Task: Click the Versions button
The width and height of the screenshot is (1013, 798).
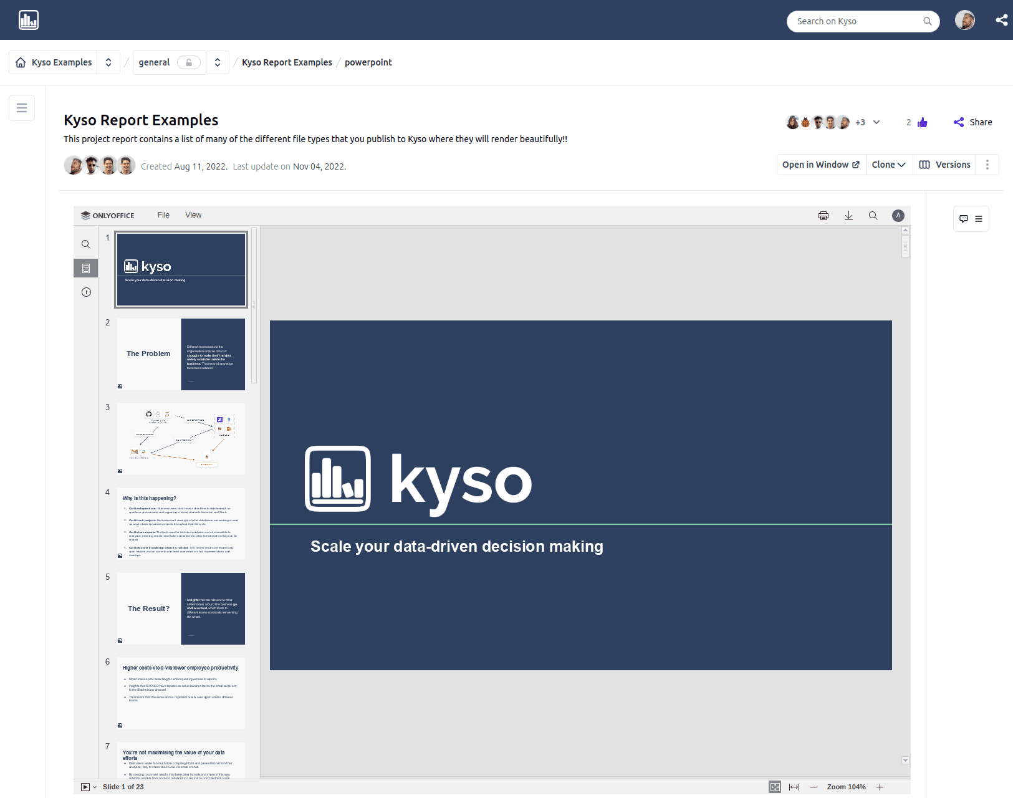Action: pyautogui.click(x=945, y=165)
